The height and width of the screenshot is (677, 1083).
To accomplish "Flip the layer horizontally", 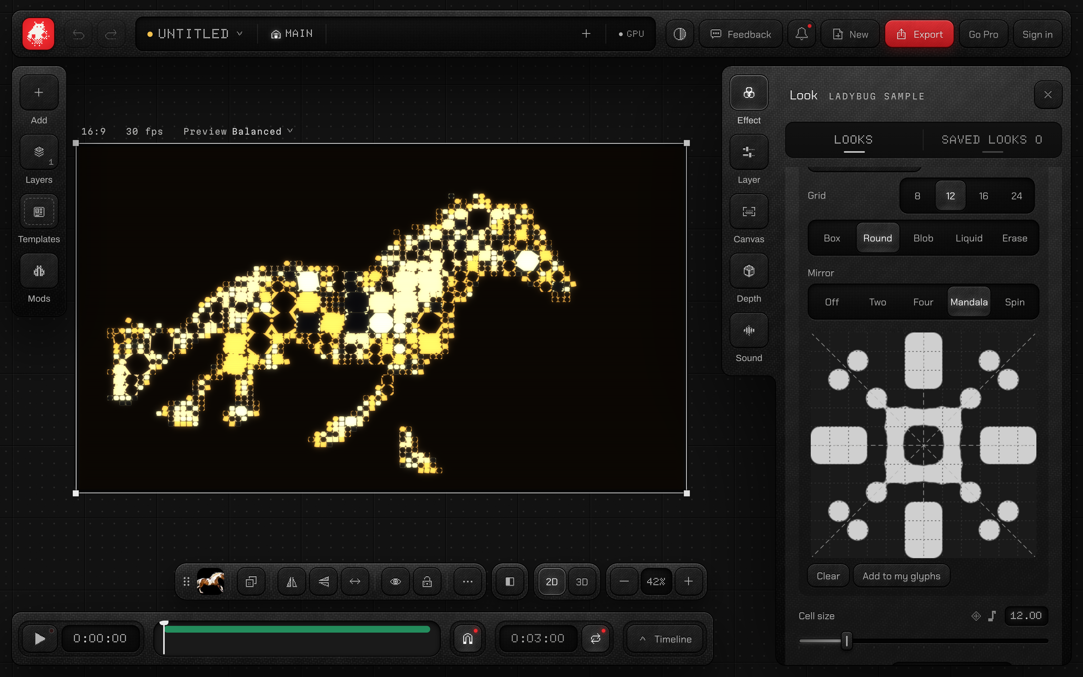I will coord(291,582).
